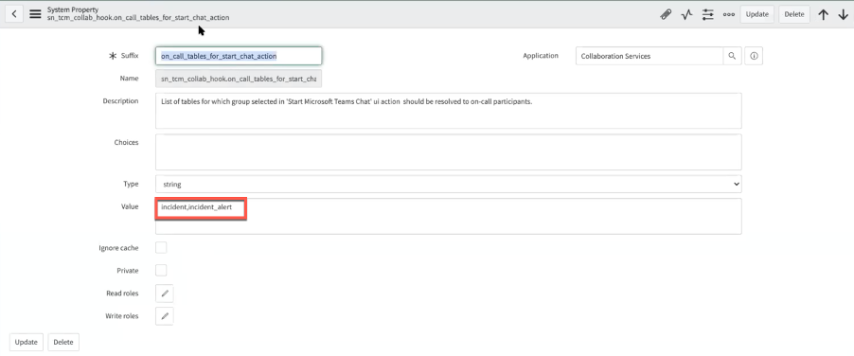The width and height of the screenshot is (854, 356).
Task: Edit Write roles with pencil icon
Action: click(x=165, y=316)
